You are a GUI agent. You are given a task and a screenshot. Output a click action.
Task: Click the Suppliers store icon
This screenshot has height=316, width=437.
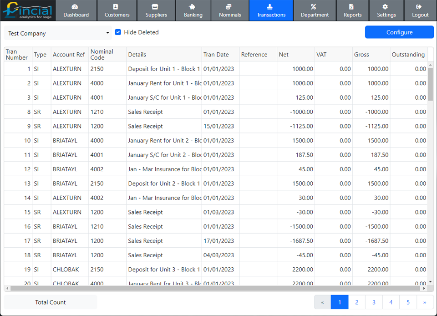[155, 7]
